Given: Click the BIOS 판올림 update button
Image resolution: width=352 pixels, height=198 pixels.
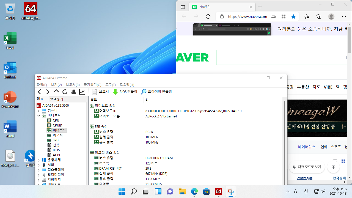Looking at the screenshot, I should (x=125, y=92).
